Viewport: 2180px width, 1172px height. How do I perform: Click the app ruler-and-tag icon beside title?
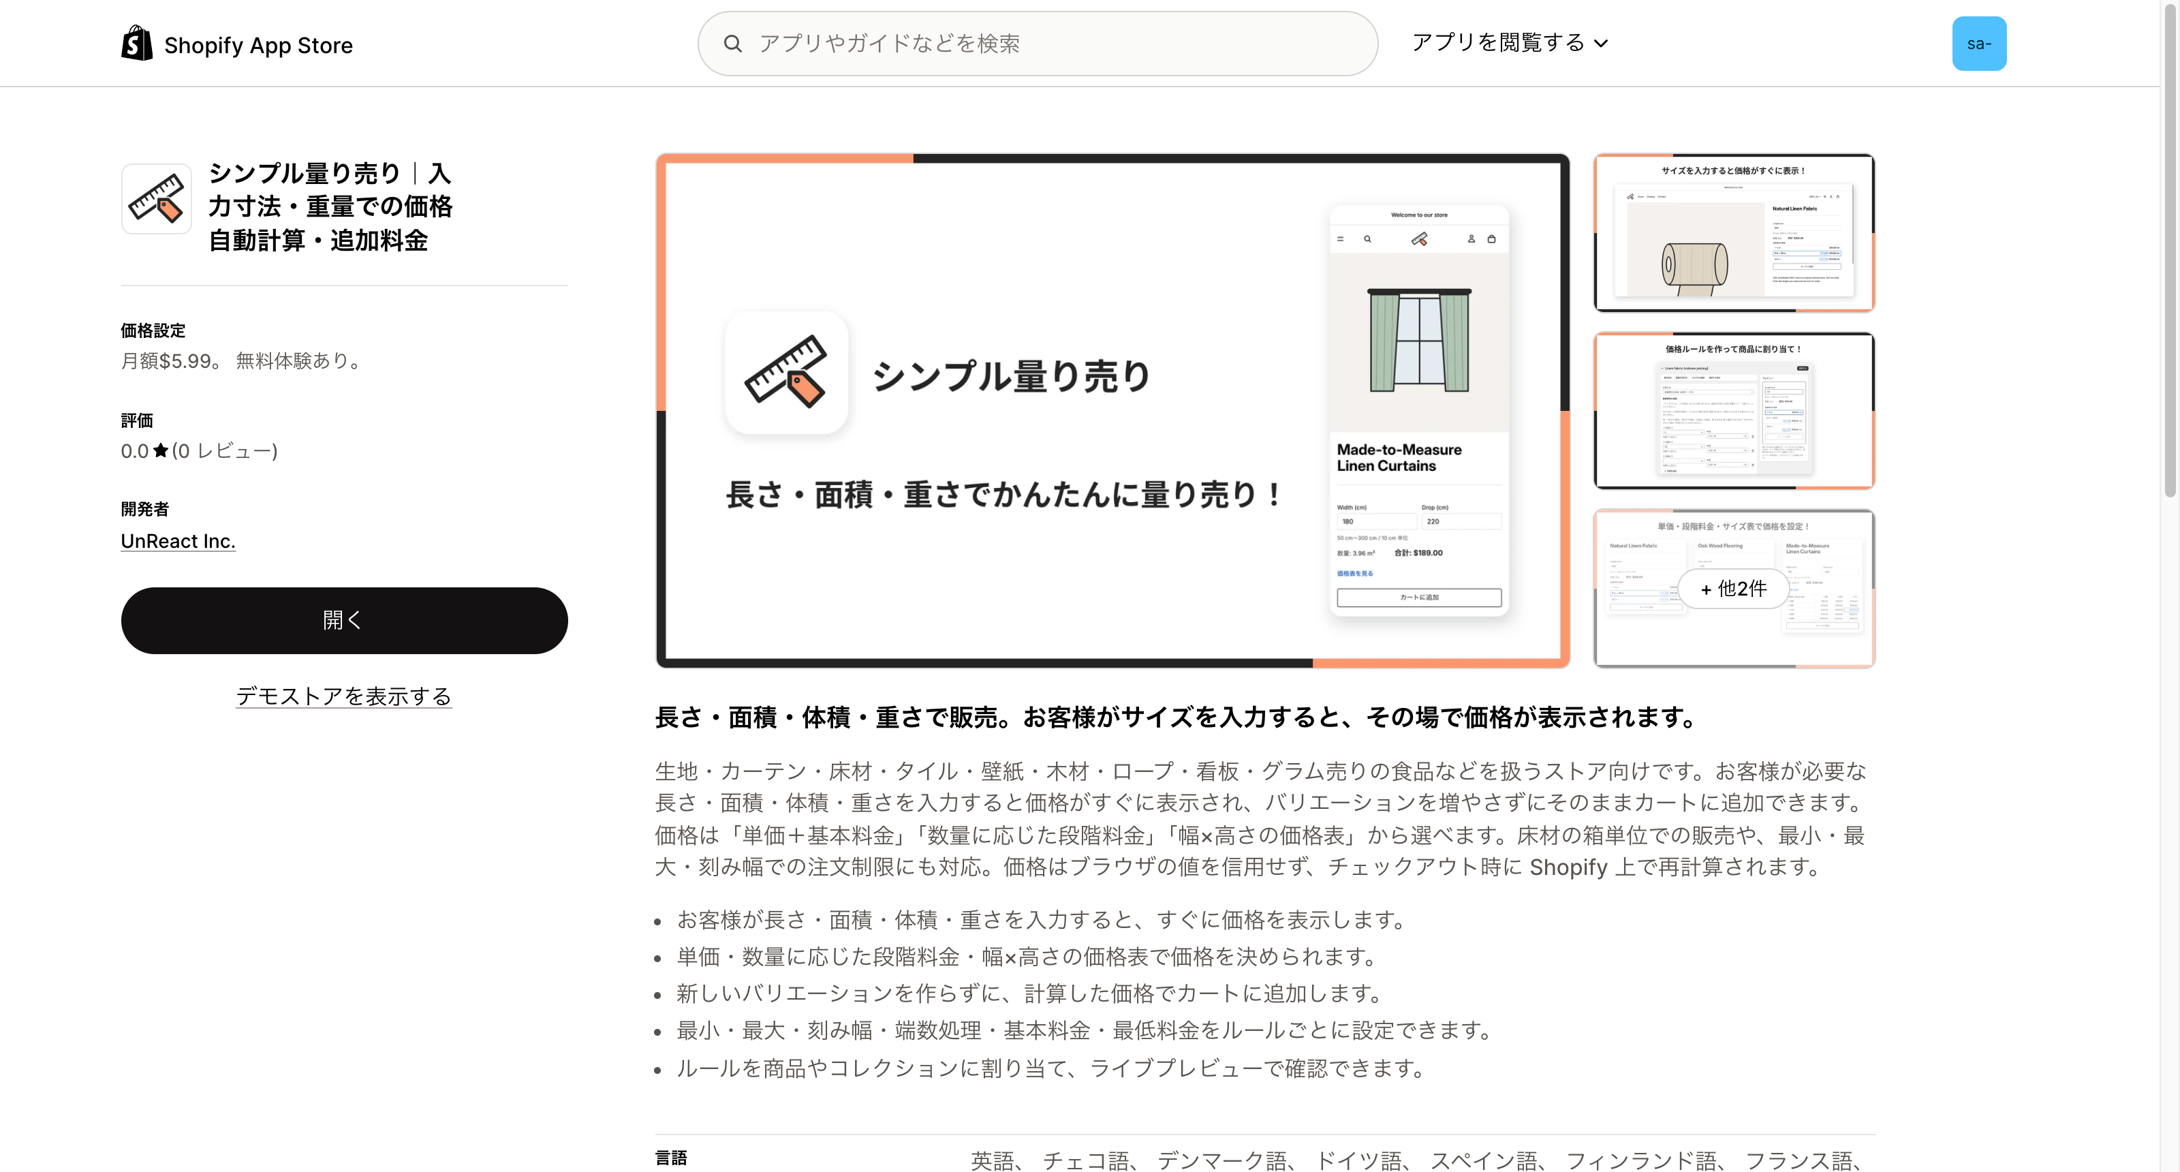pyautogui.click(x=157, y=199)
